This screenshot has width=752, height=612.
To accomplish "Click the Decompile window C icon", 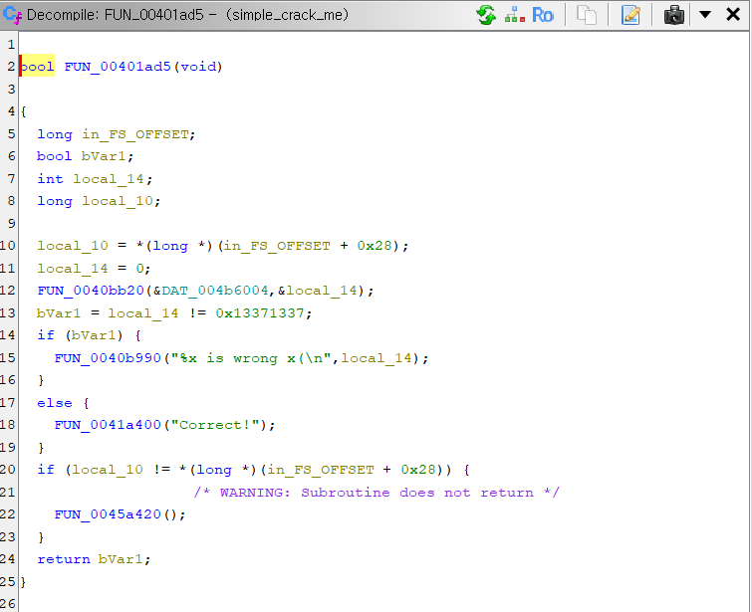I will click(x=12, y=15).
